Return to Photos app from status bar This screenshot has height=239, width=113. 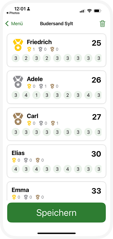(x=13, y=13)
